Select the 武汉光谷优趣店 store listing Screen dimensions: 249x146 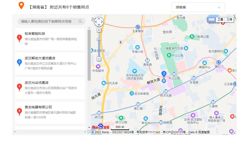(50, 88)
